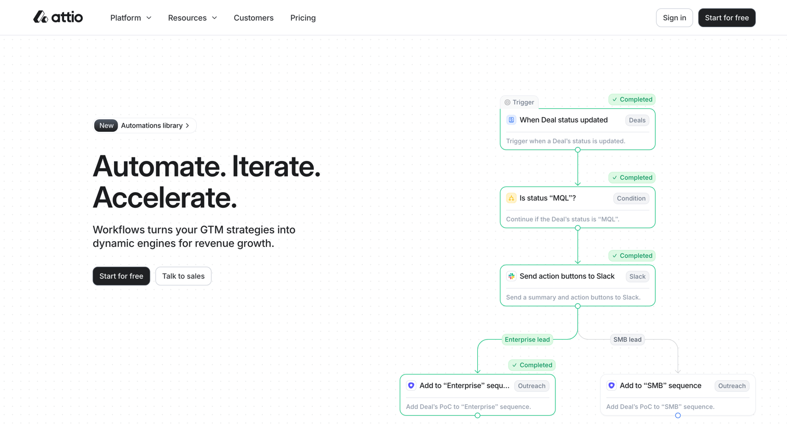This screenshot has height=424, width=787.
Task: Click Completed badge above Enterprise card
Action: [531, 365]
